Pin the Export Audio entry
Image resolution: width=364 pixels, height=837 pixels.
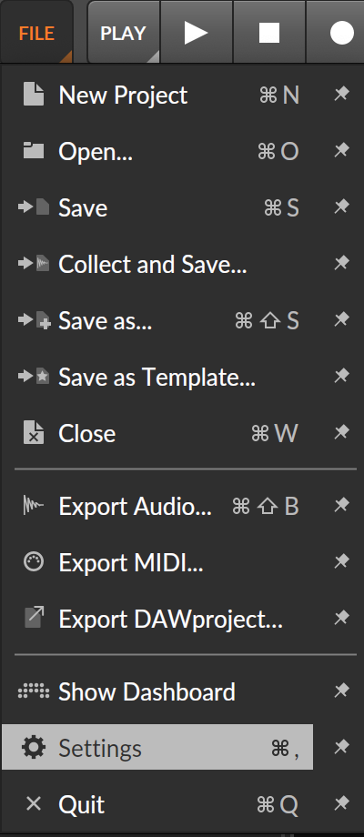click(341, 504)
